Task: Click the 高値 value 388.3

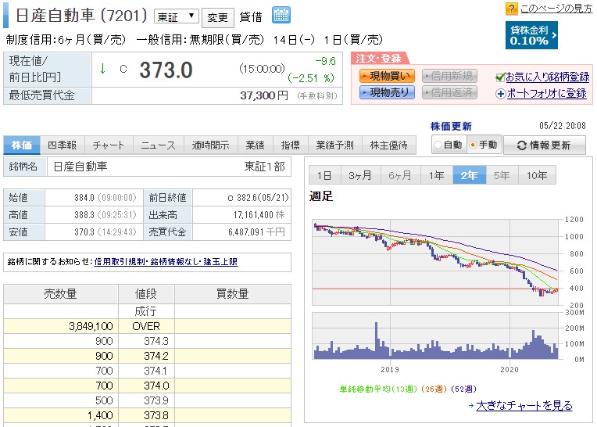Action: [x=84, y=215]
